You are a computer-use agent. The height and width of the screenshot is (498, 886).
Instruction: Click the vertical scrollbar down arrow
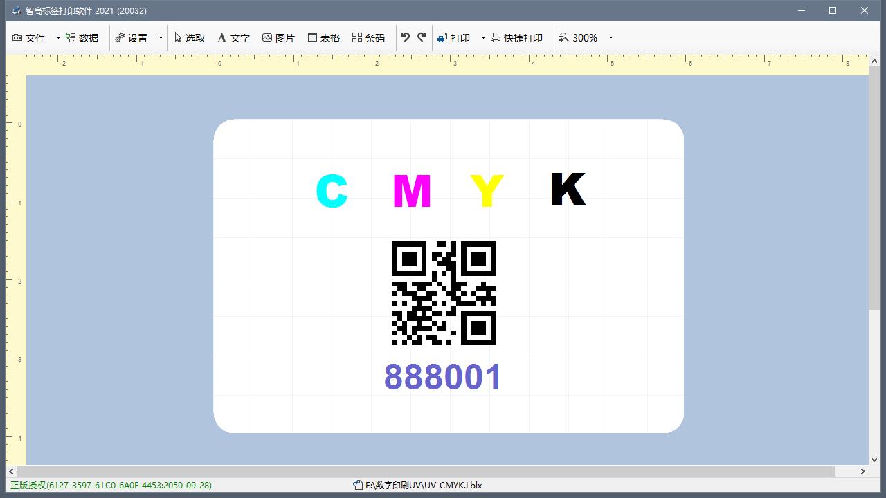pyautogui.click(x=874, y=459)
